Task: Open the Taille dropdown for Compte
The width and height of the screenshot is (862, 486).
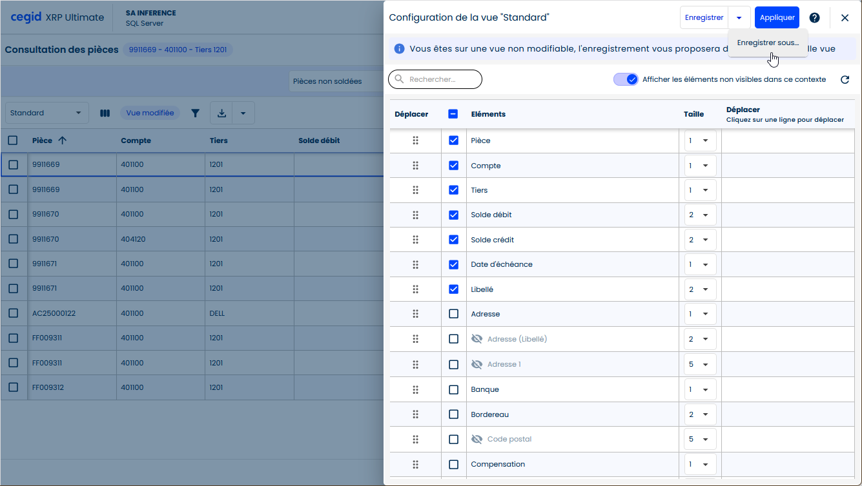Action: coord(699,166)
